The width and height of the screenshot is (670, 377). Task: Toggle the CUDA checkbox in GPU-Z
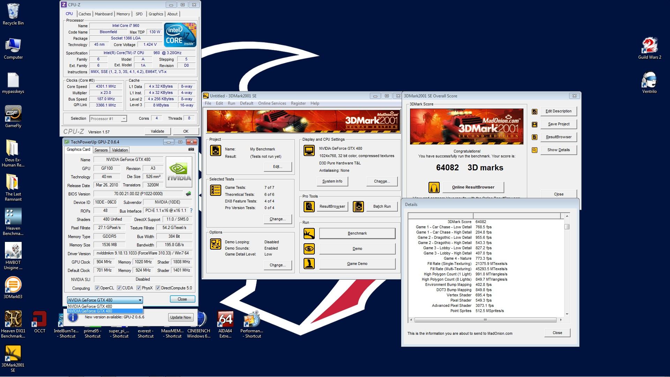(x=119, y=288)
